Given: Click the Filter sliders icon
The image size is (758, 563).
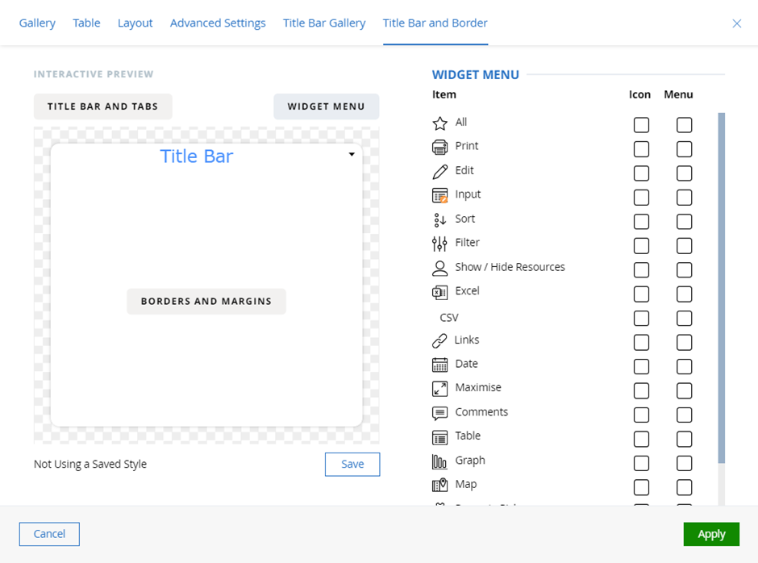Looking at the screenshot, I should tap(439, 243).
